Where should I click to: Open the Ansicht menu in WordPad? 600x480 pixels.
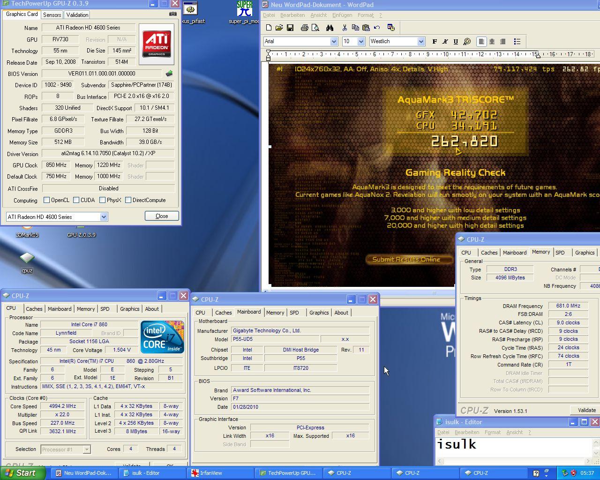[318, 15]
